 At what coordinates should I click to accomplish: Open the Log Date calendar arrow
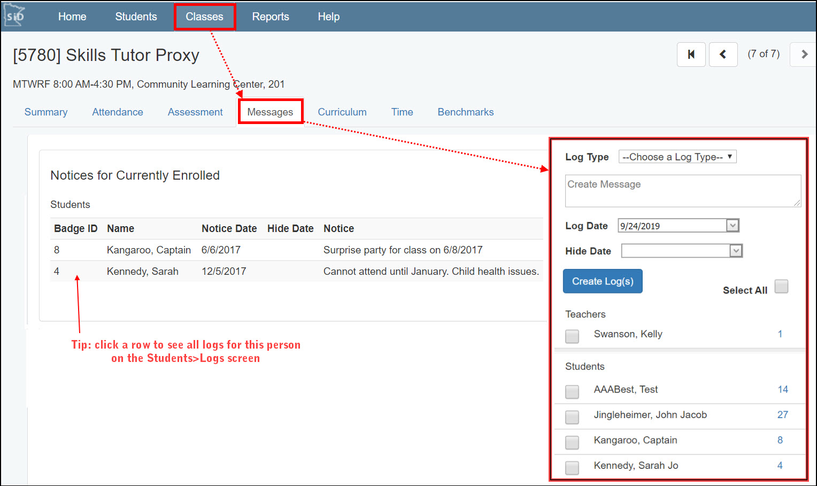[x=733, y=226]
